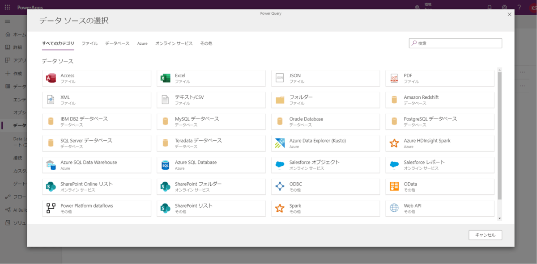Choose the ODBC connector icon

tap(280, 186)
